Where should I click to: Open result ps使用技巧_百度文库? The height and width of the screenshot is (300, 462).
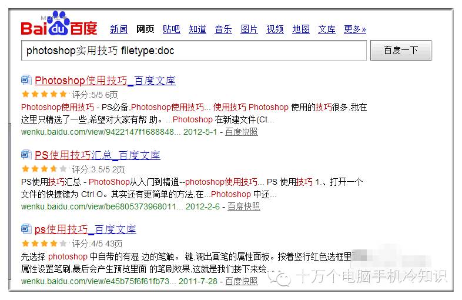tap(85, 229)
